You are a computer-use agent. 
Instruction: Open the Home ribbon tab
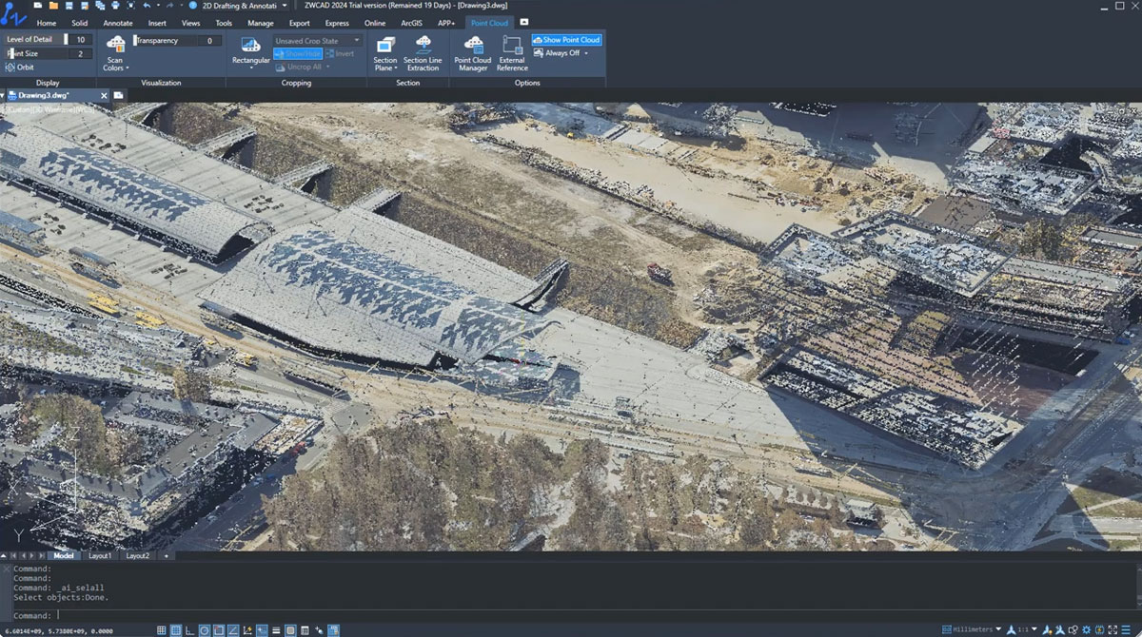coord(47,23)
